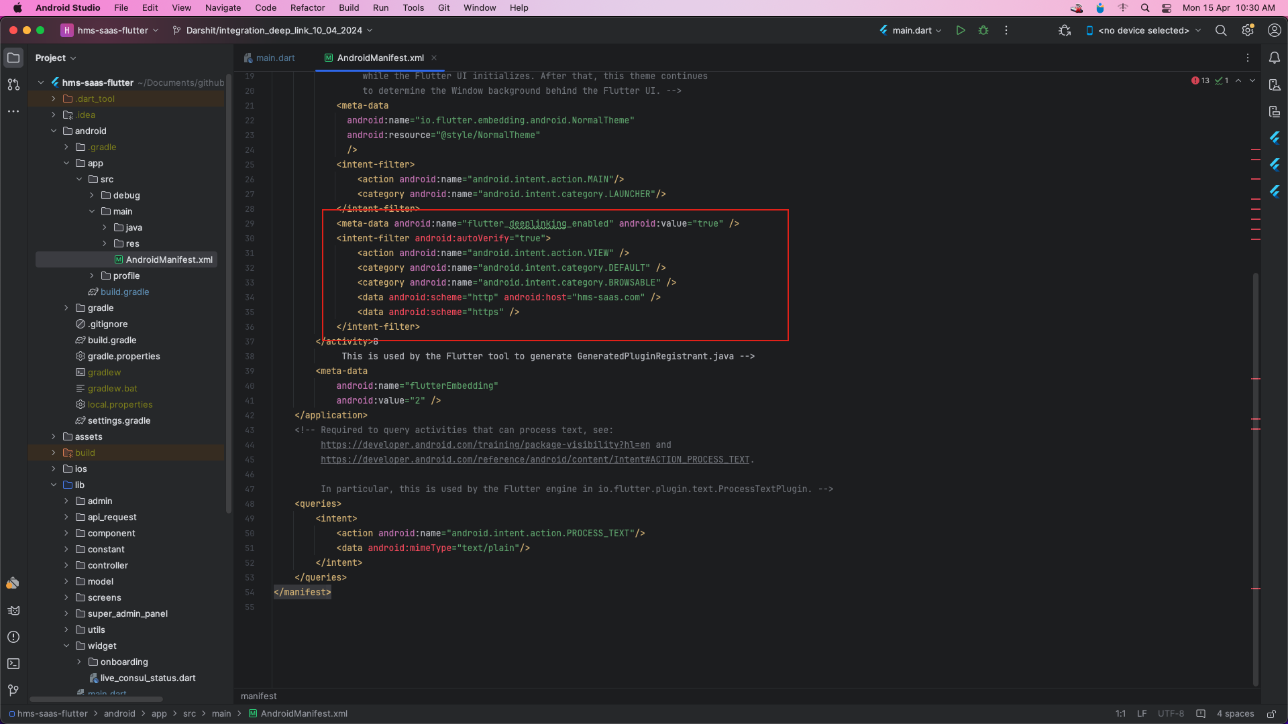The width and height of the screenshot is (1288, 724).
Task: Open the Git tool window icon bottom-left
Action: (x=12, y=690)
